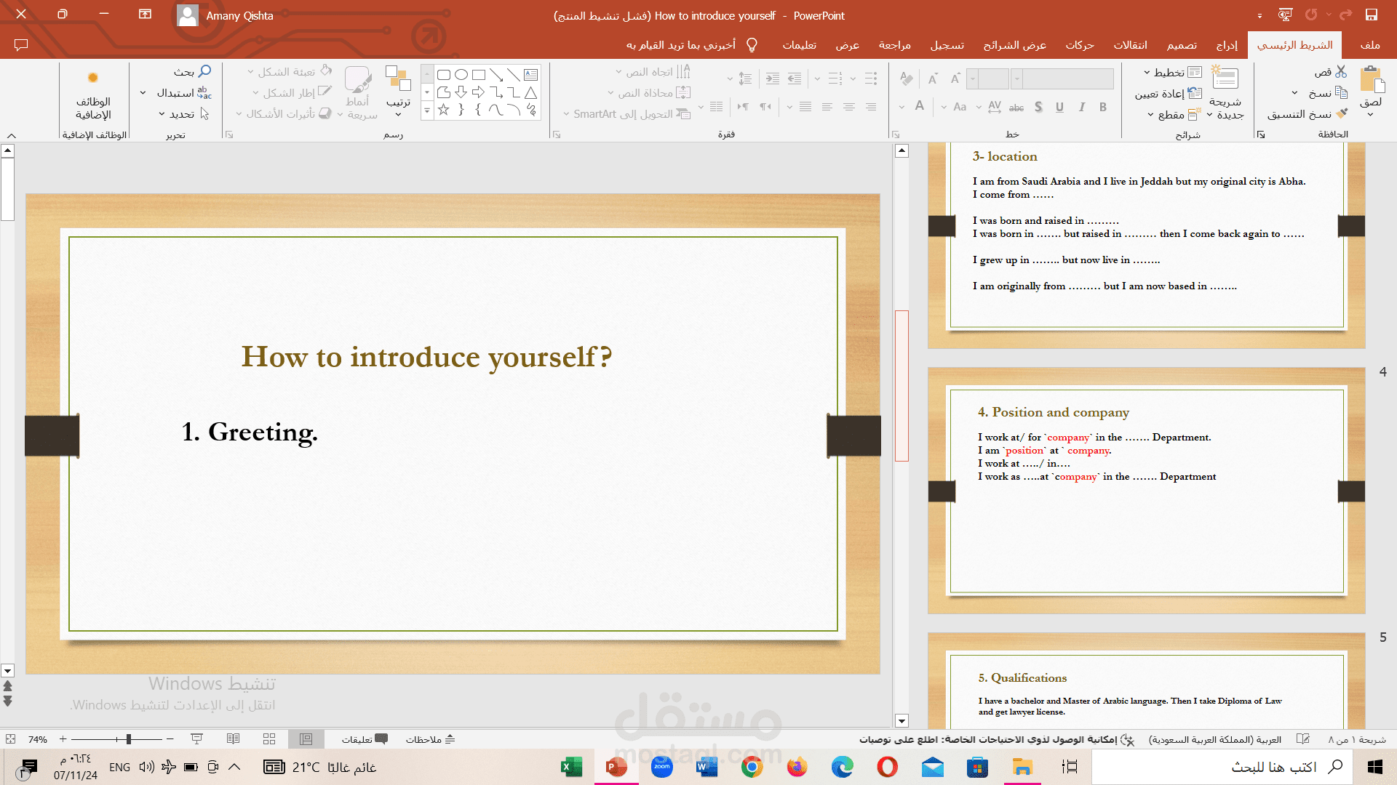This screenshot has width=1397, height=785.
Task: Open the Design (تصميم) ribbon tab
Action: [1182, 45]
